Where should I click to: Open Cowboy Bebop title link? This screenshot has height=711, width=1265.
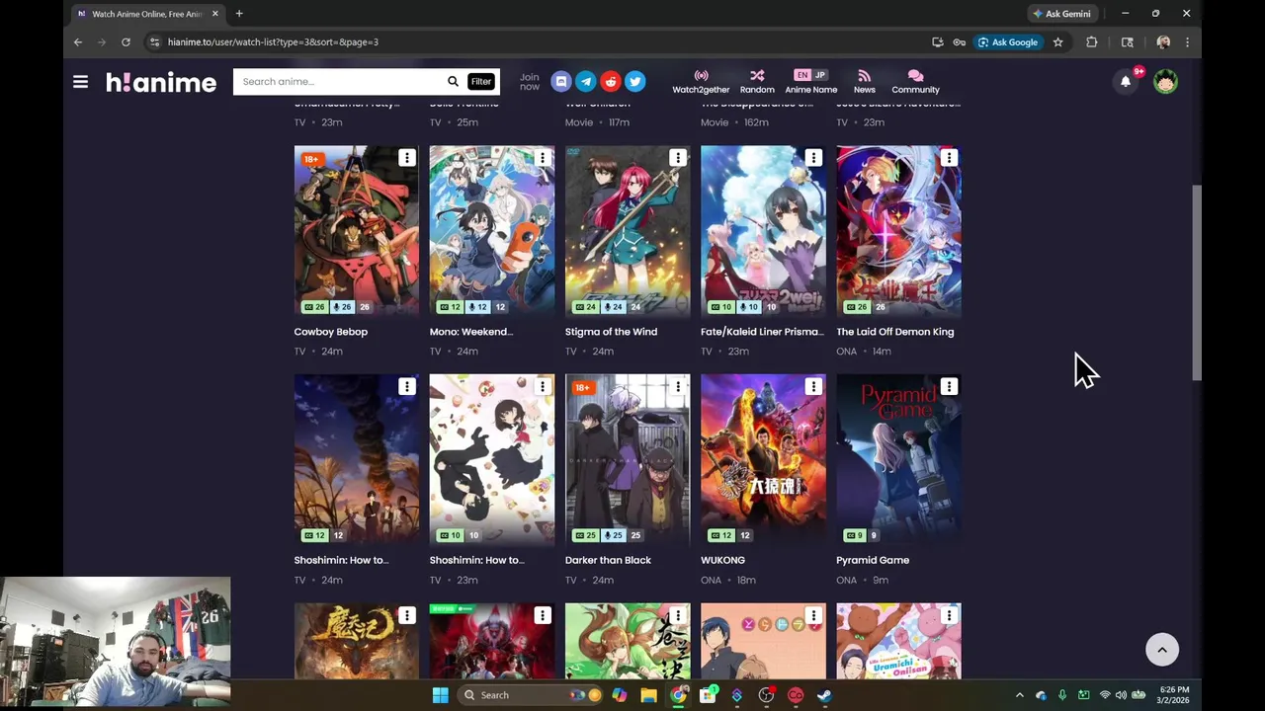[330, 332]
